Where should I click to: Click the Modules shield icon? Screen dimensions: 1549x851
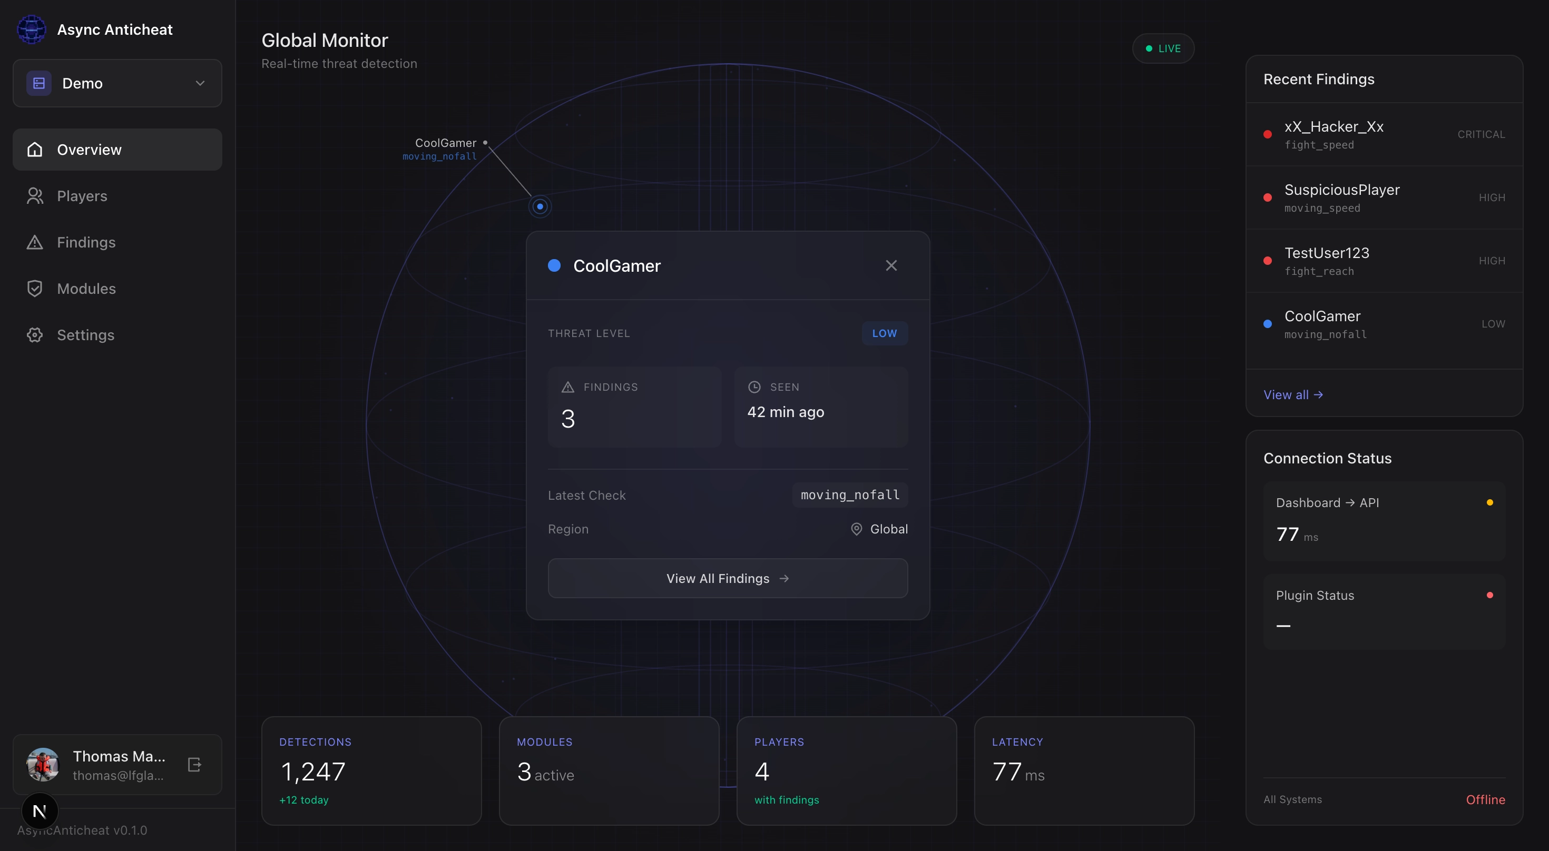pos(35,289)
